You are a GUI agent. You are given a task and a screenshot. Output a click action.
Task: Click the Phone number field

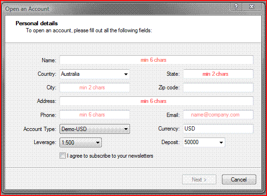(x=95, y=115)
